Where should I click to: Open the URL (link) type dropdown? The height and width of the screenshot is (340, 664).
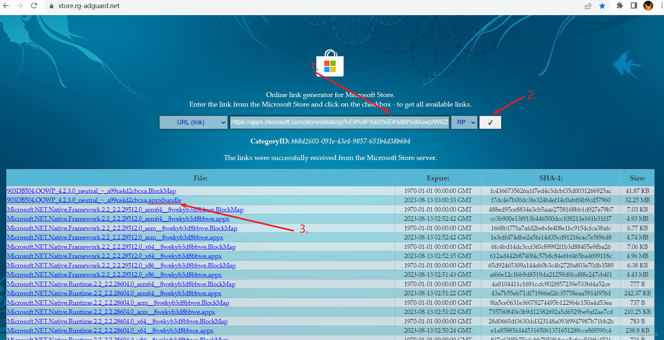(193, 122)
